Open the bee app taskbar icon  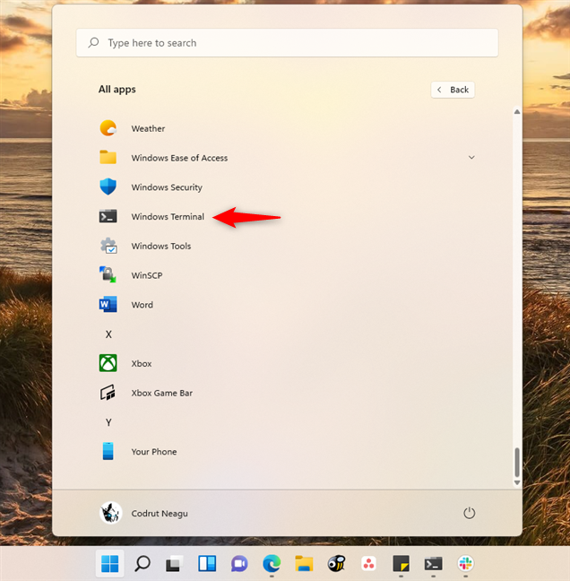336,564
